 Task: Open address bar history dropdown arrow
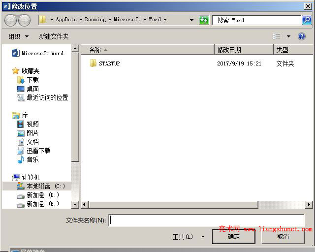tap(191, 20)
